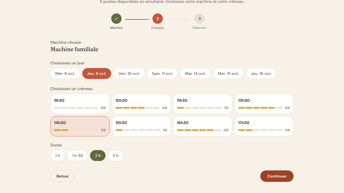Choose the 11h30 time slot
344x193 pixels.
pos(203,104)
